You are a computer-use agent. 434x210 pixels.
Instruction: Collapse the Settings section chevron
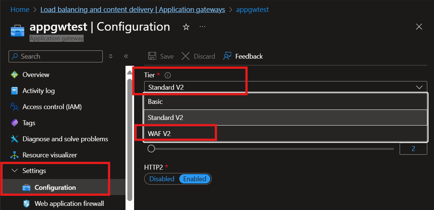15,171
